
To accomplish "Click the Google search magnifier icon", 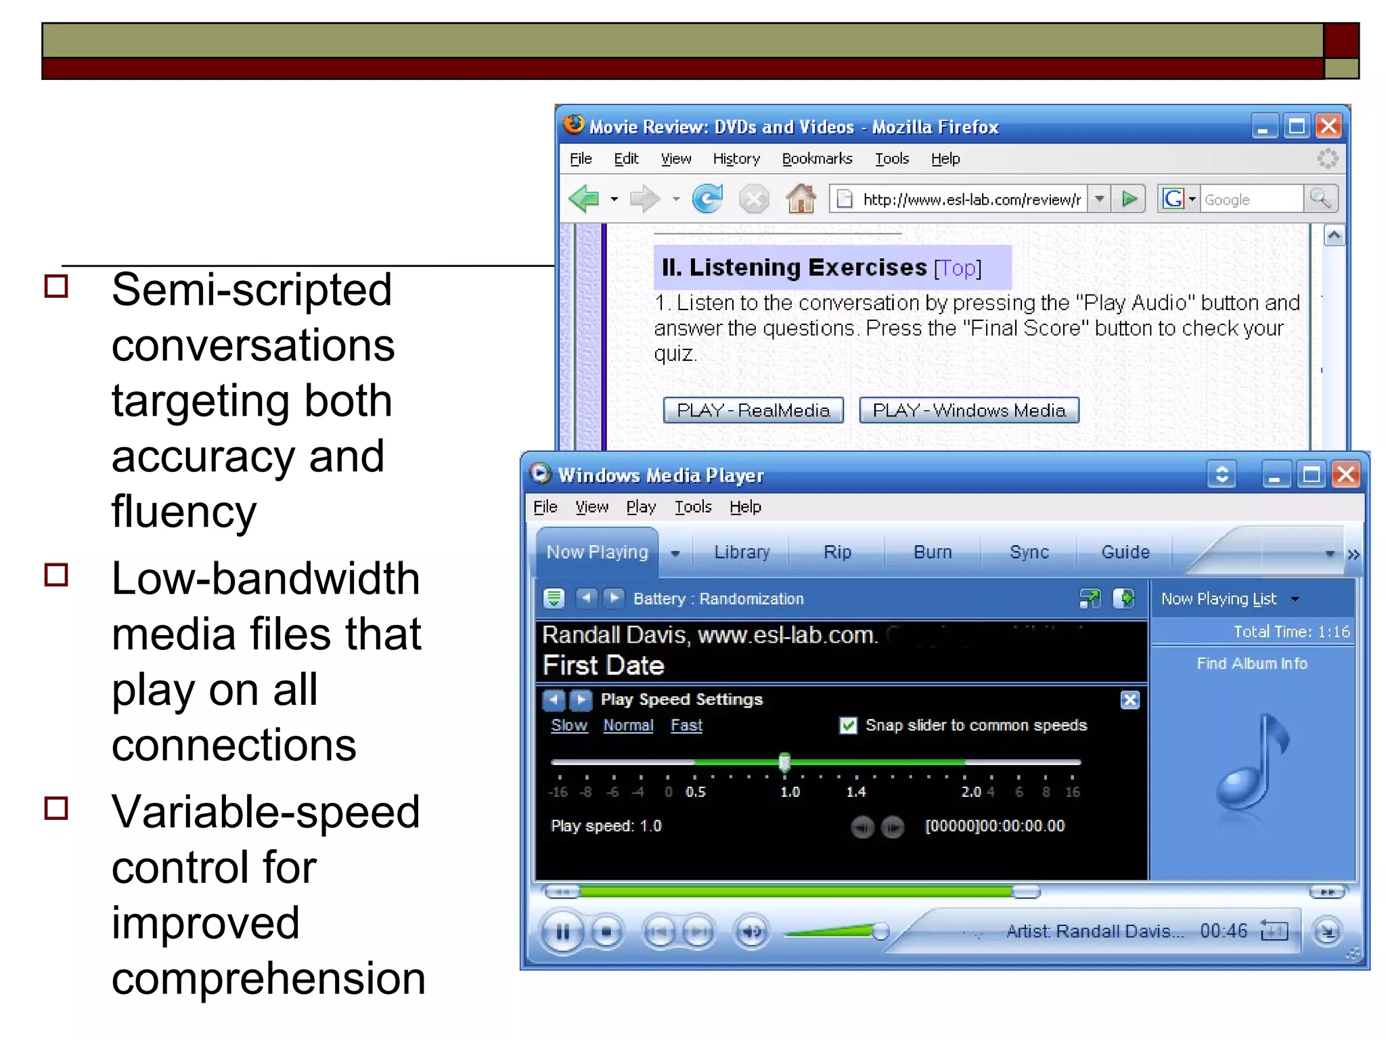I will pos(1320,199).
